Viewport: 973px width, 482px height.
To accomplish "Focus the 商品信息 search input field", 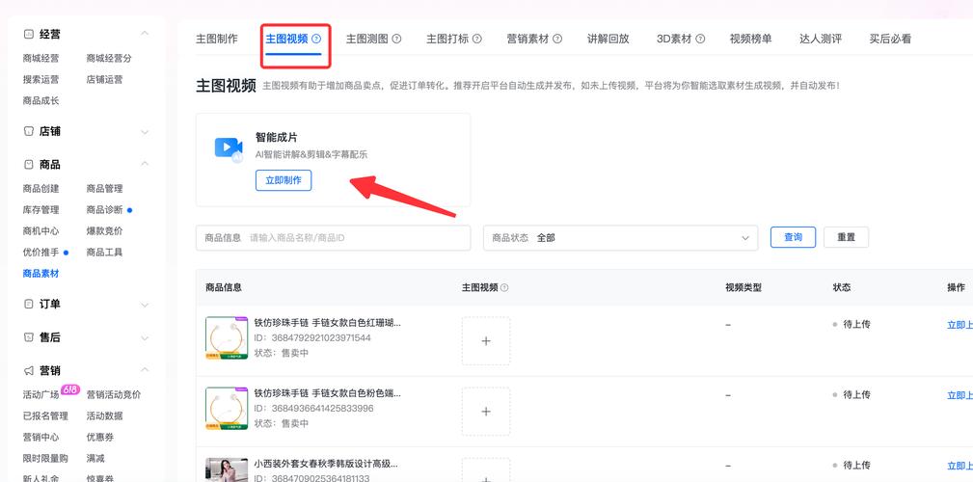I will 355,238.
